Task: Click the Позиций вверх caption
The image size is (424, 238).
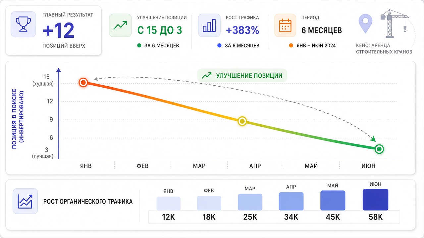Action: (64, 46)
